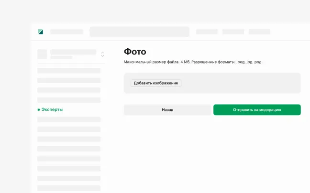Click the green dot beside Эксперты

tap(39, 110)
